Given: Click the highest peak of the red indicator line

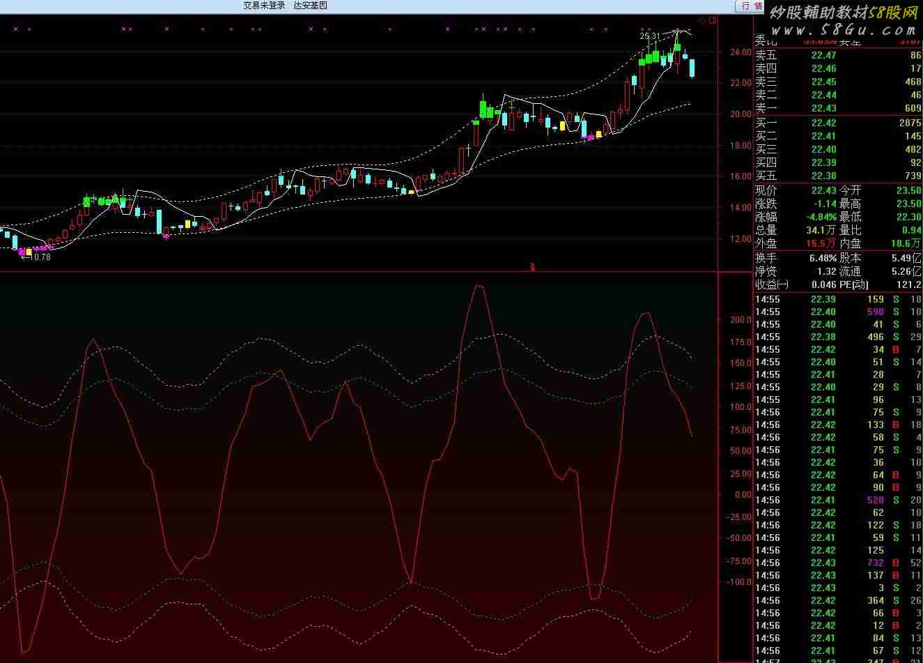Looking at the screenshot, I should (478, 285).
